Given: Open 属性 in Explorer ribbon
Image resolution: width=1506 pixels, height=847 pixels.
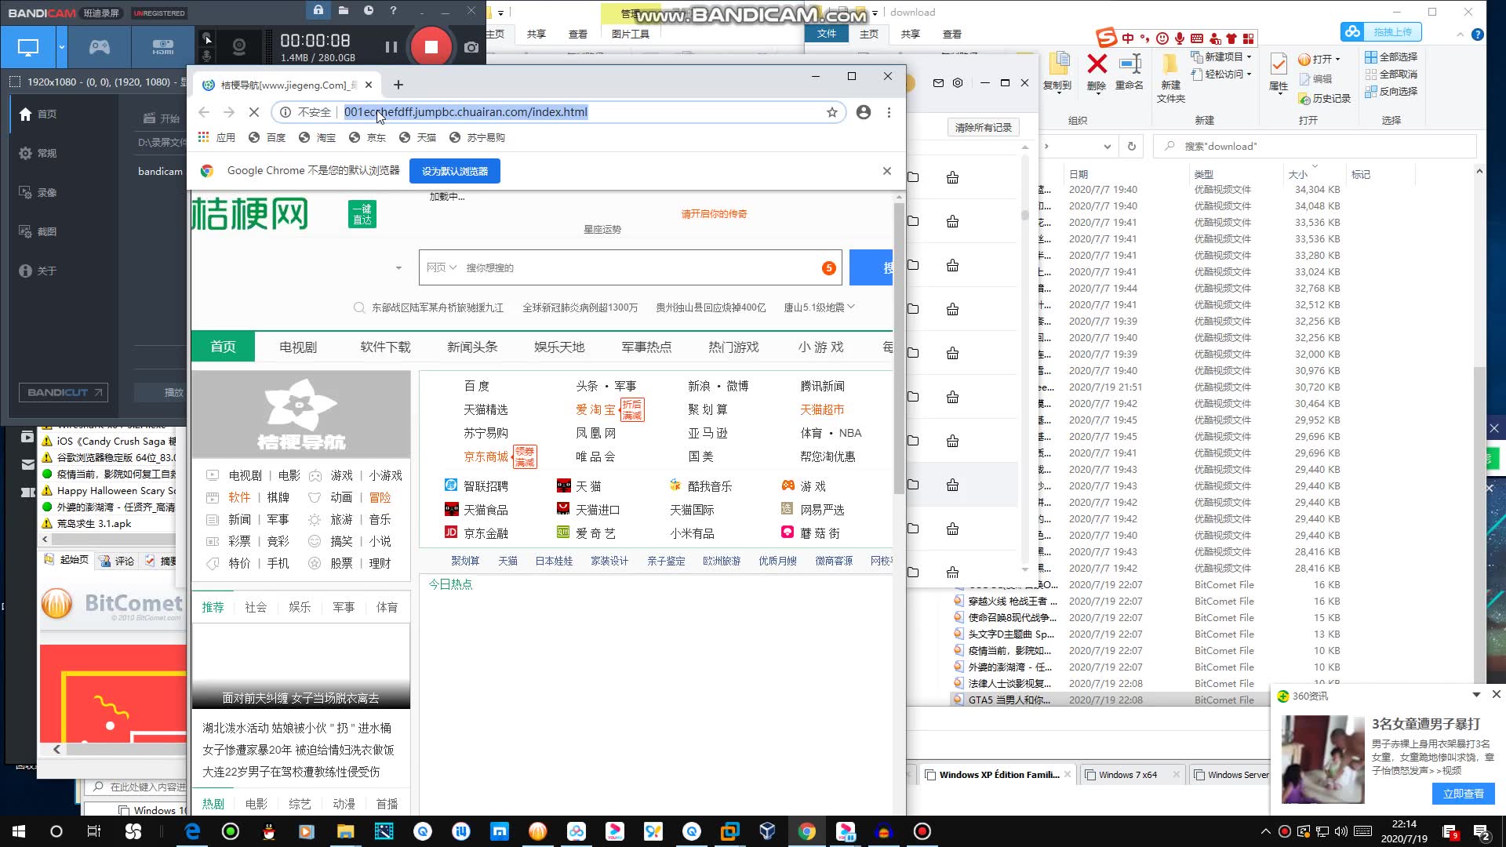Looking at the screenshot, I should (x=1279, y=72).
